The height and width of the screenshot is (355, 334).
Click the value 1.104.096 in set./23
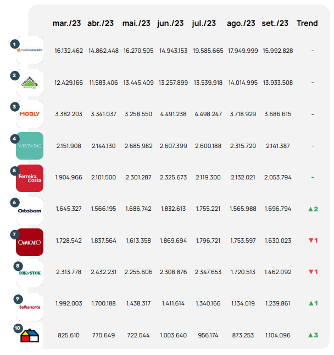(277, 335)
